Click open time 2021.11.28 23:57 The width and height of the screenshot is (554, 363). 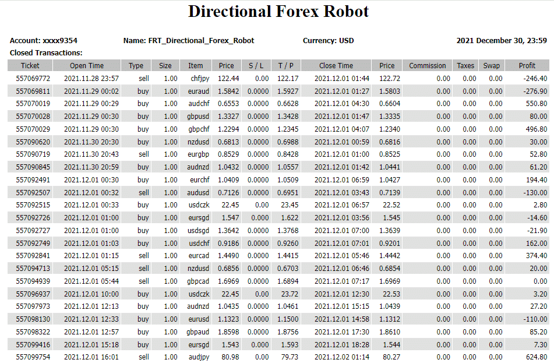[91, 79]
